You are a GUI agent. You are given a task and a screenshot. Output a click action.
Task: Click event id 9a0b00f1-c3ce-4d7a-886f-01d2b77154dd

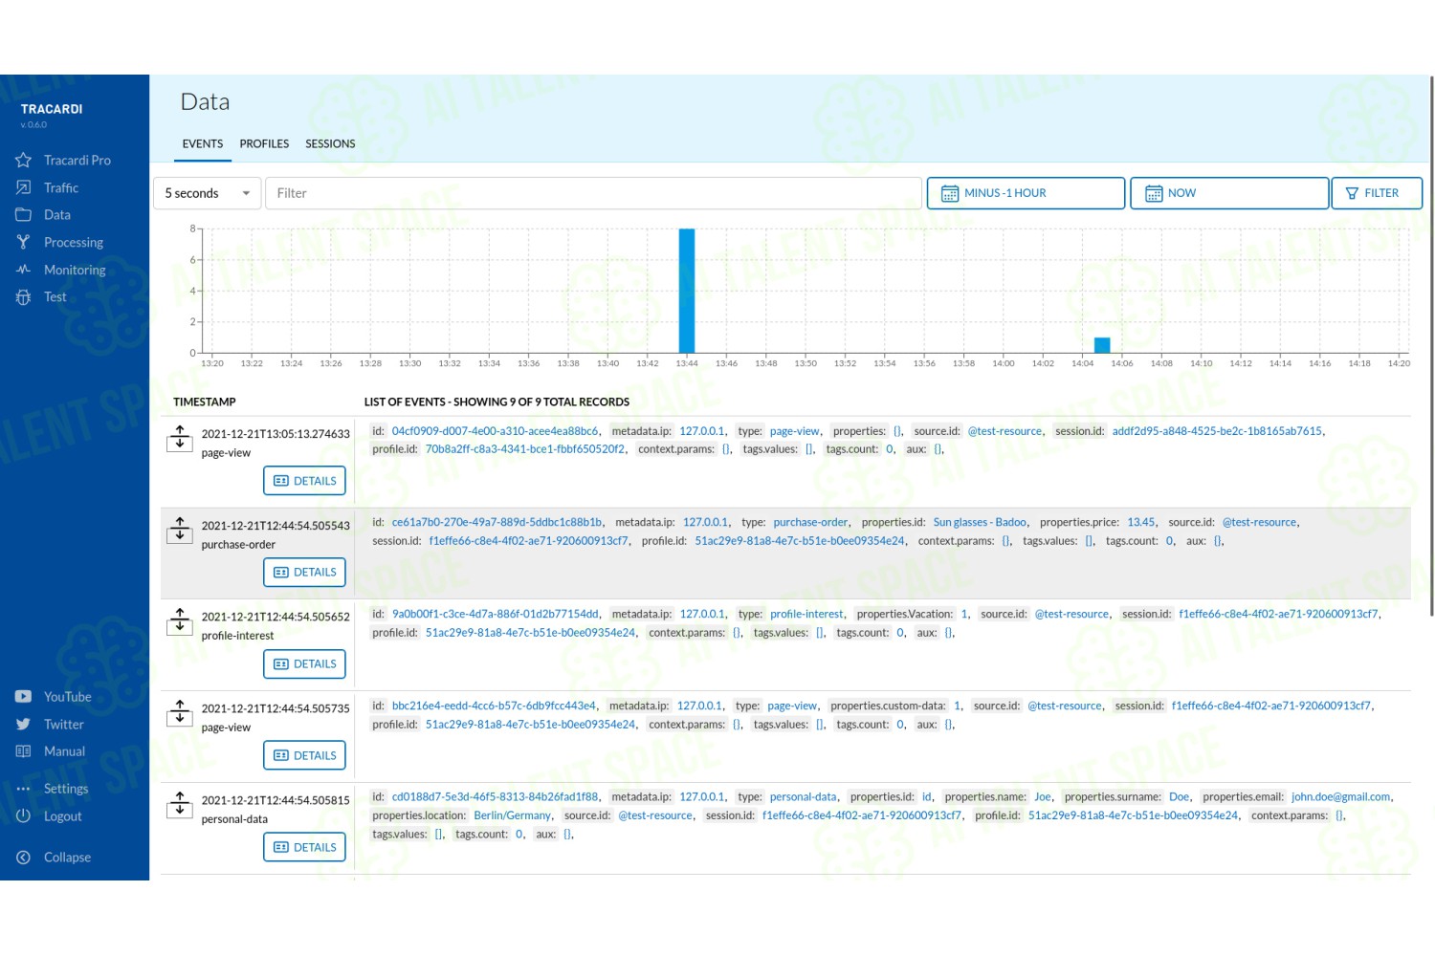(x=496, y=615)
